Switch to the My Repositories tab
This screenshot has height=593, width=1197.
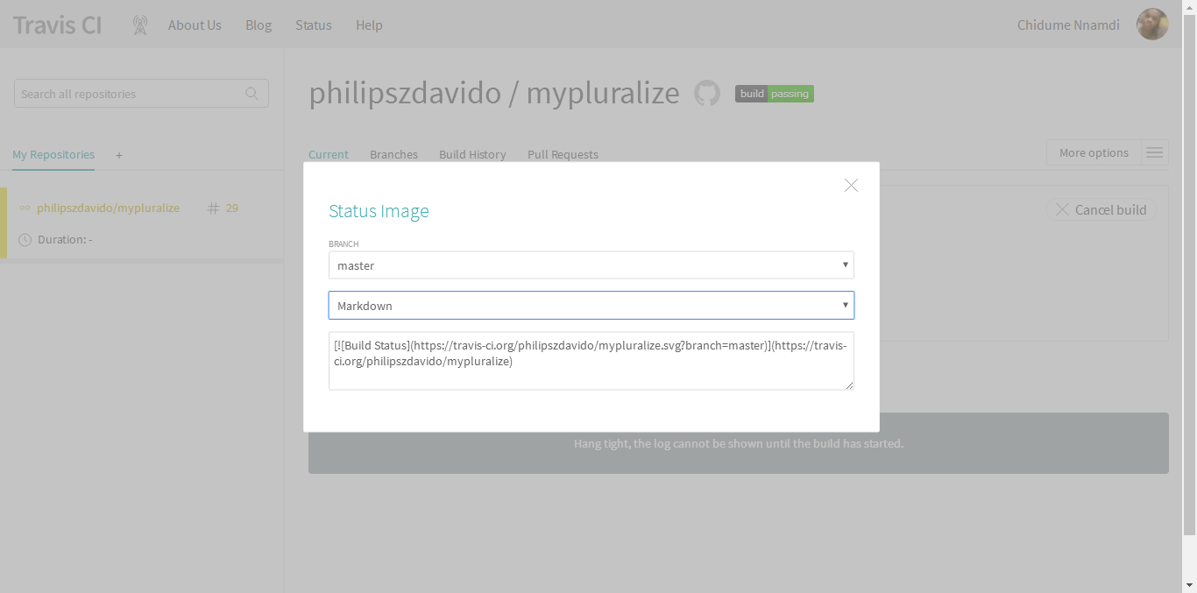pyautogui.click(x=53, y=155)
